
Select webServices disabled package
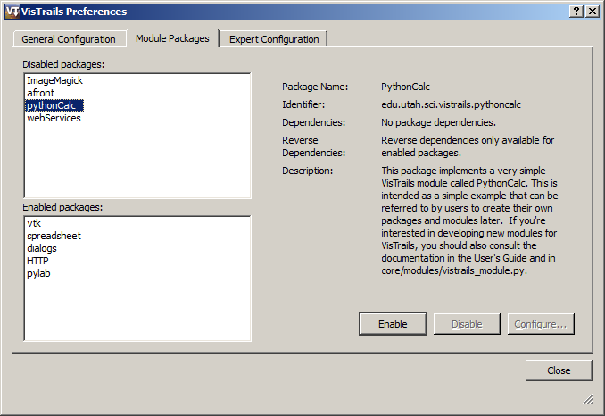point(54,118)
